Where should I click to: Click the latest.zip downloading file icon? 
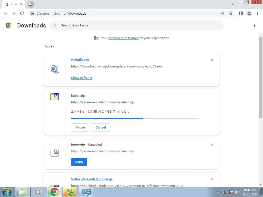pos(54,97)
